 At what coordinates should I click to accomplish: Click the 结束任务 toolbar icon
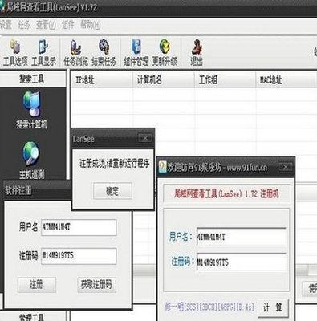(x=104, y=53)
